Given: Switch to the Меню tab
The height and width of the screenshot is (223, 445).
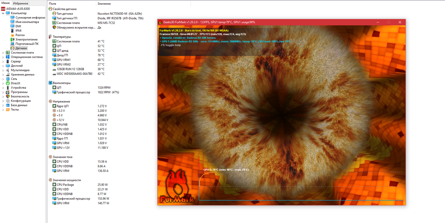Looking at the screenshot, I should pyautogui.click(x=6, y=3).
